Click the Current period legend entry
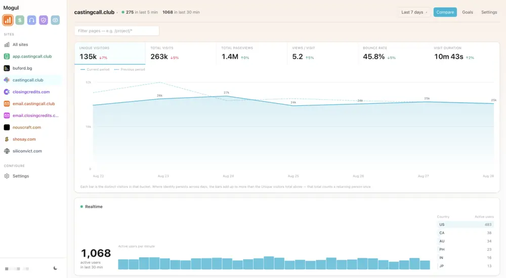The height and width of the screenshot is (278, 506). 95,69
